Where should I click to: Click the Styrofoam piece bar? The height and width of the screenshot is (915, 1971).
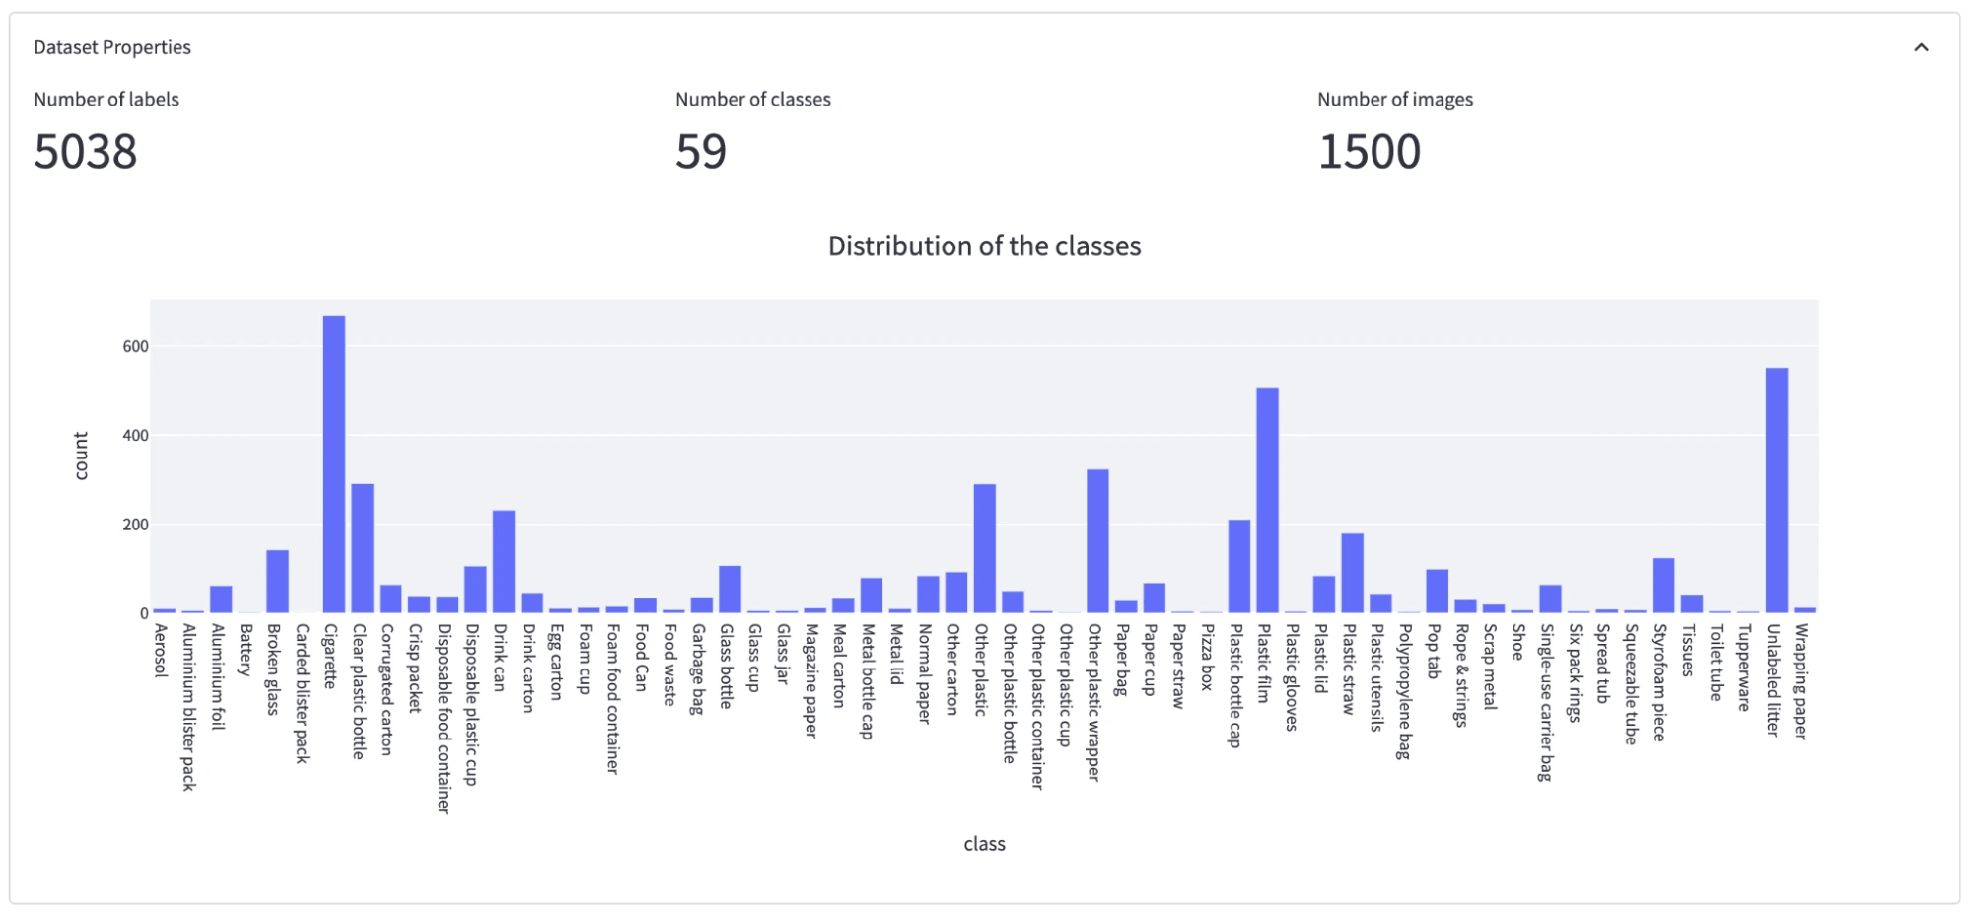tap(1661, 587)
